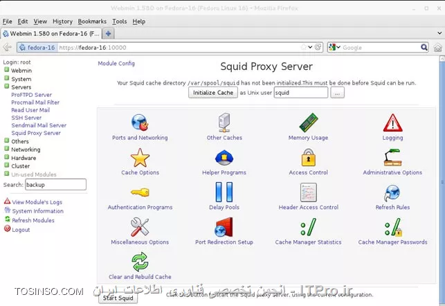Open Memory Usage RAM icon
Image resolution: width=445 pixels, height=306 pixels.
click(x=309, y=123)
